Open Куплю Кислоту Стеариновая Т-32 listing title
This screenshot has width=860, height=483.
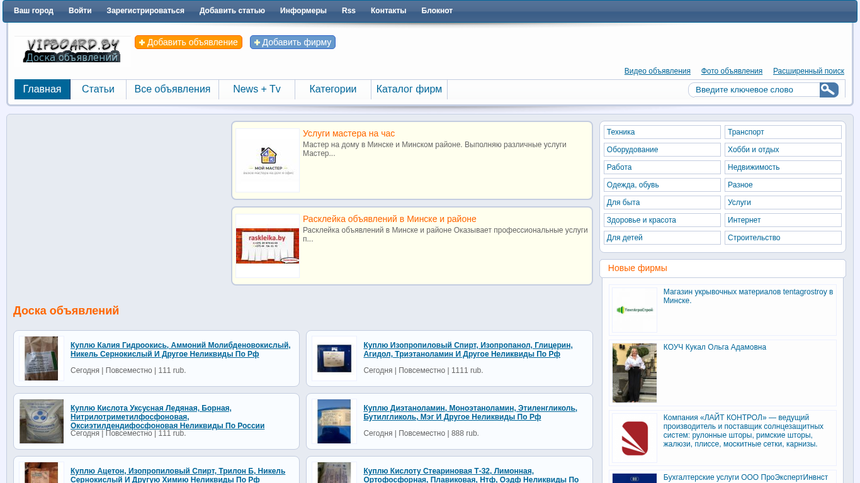tap(471, 475)
